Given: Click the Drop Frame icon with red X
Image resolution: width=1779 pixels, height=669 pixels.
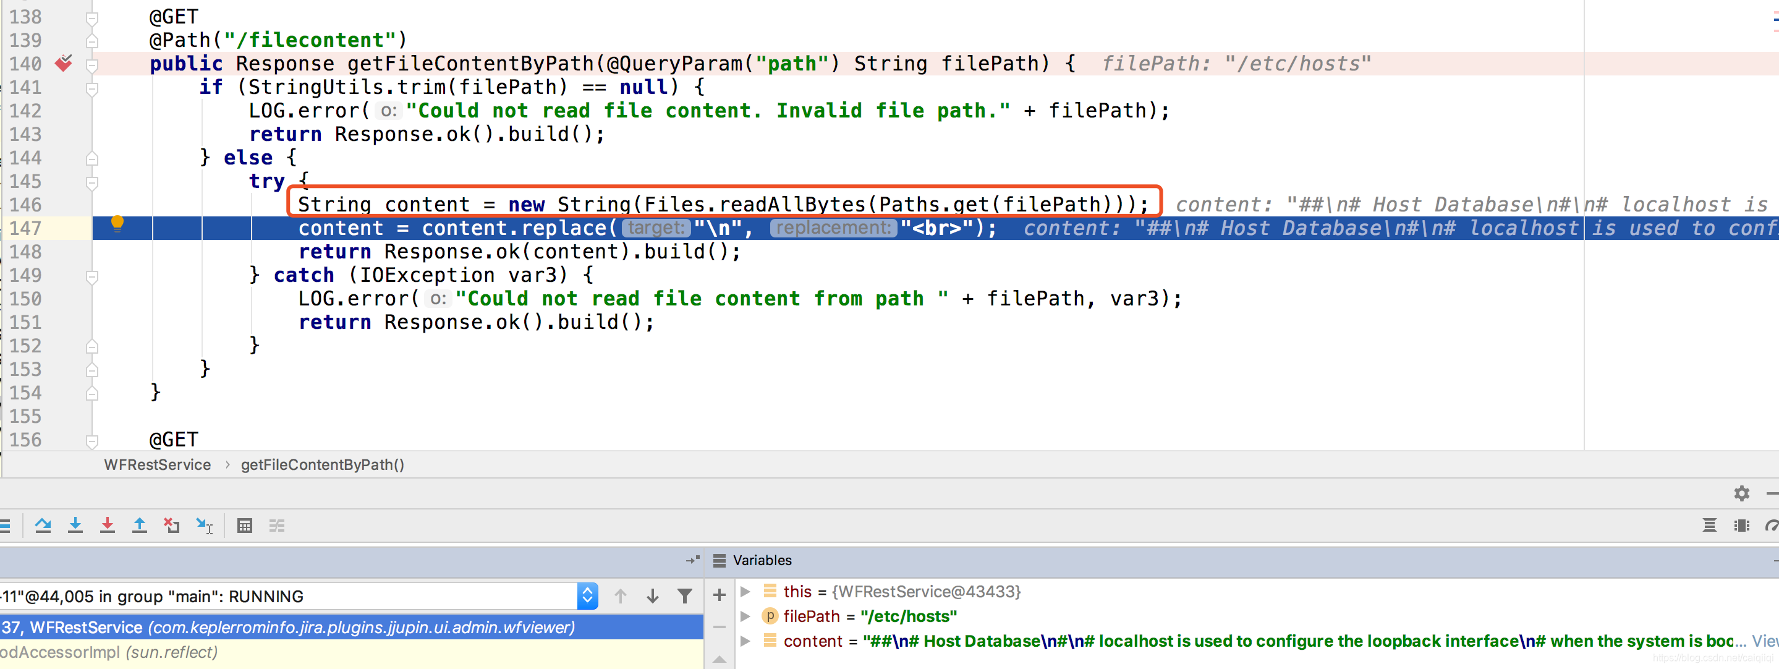Looking at the screenshot, I should (171, 526).
